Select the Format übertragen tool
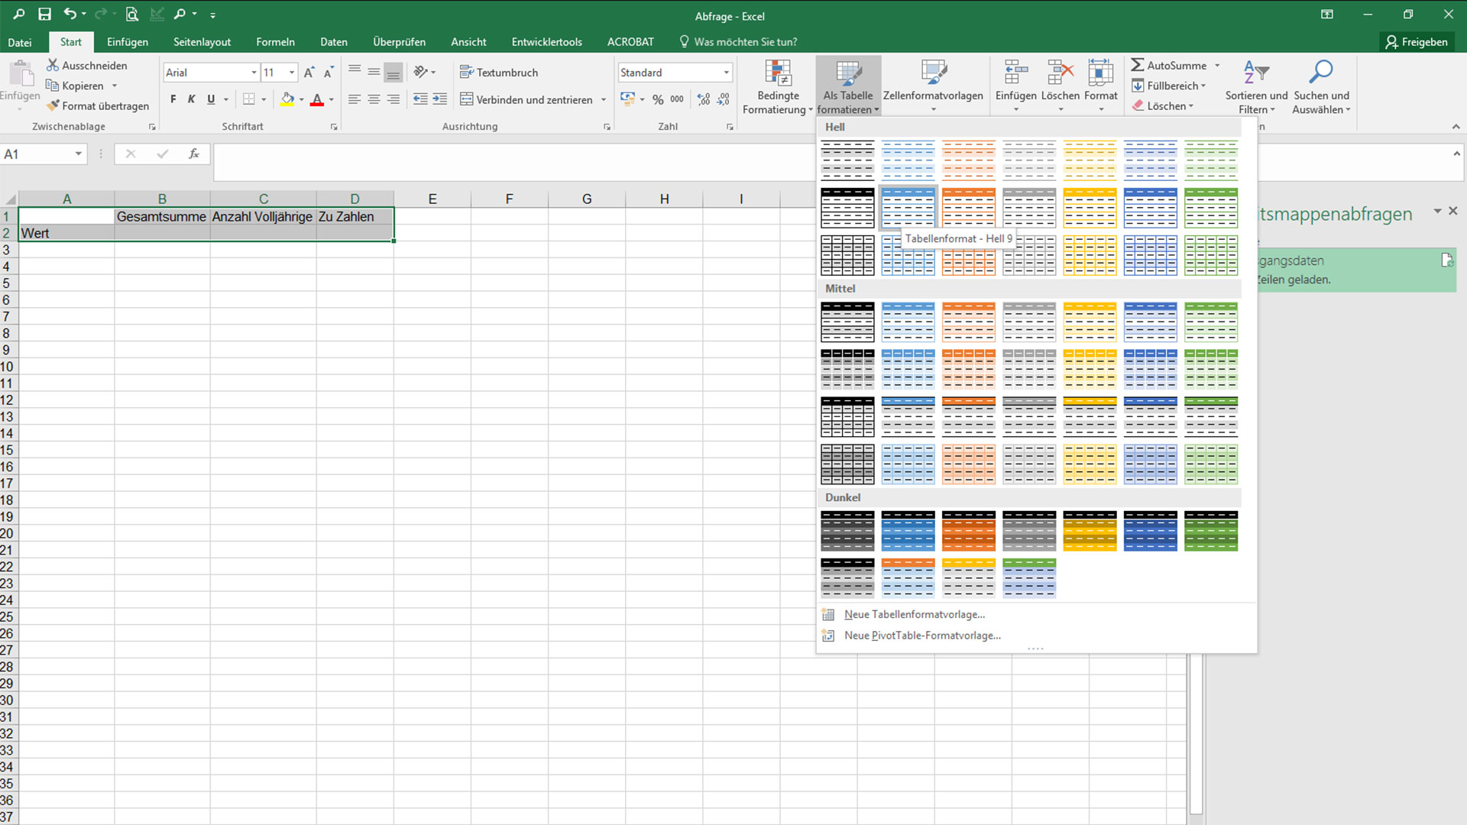This screenshot has width=1467, height=825. point(98,105)
